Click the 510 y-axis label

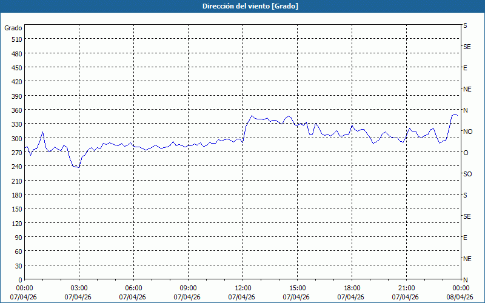tap(17, 39)
